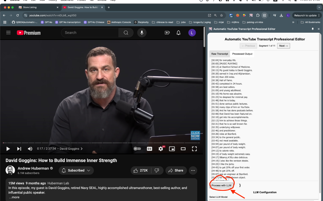Open the Subscribed notification dropdown
The image size is (323, 201).
76,170
